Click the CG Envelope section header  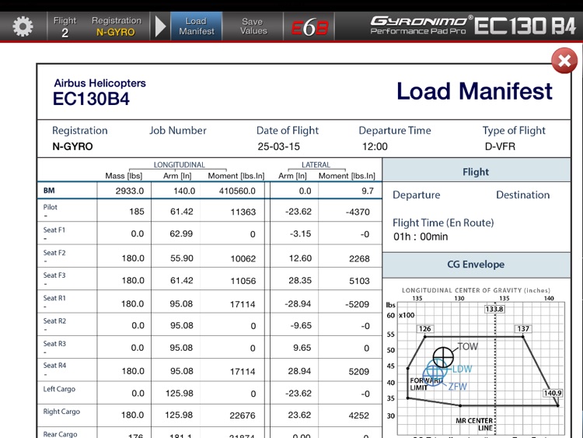tap(477, 265)
